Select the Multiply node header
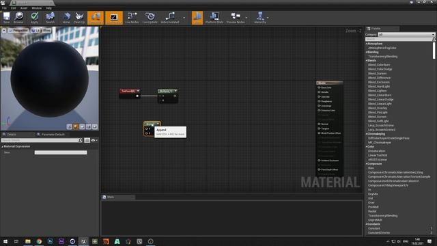 (x=165, y=91)
